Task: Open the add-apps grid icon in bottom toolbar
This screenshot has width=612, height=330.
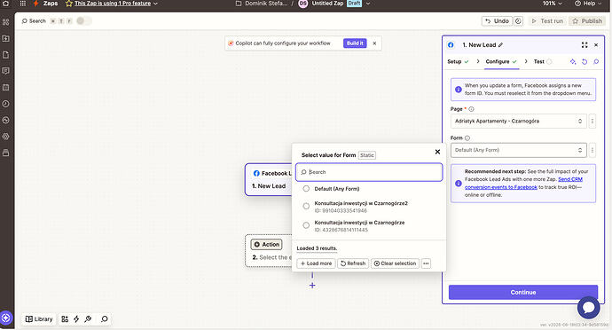Action: click(x=65, y=319)
